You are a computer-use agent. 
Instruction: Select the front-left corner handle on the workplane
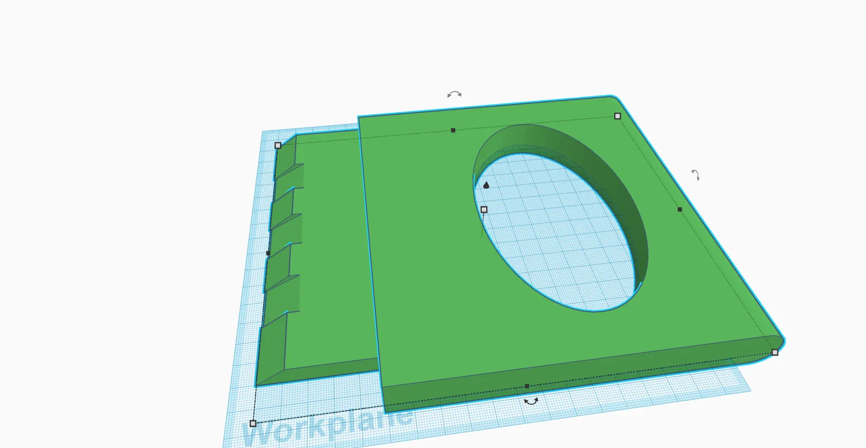click(x=253, y=423)
